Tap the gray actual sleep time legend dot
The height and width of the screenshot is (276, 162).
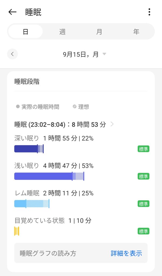pos(18,107)
